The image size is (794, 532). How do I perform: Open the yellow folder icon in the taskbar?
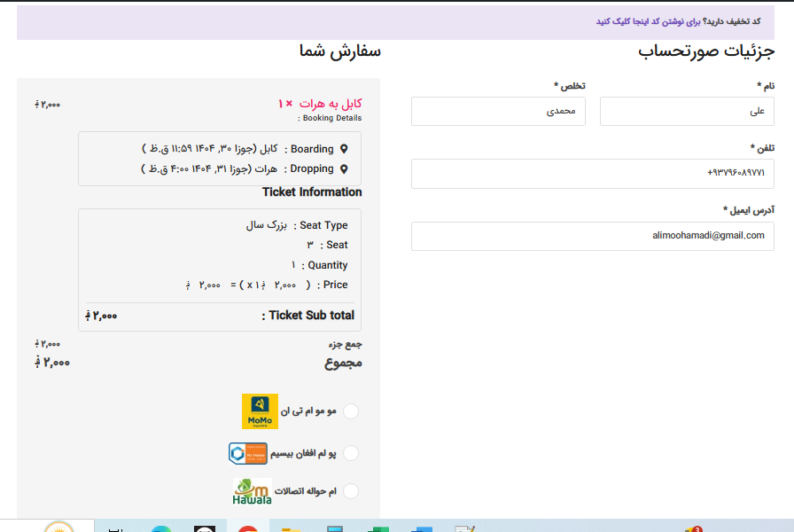292,529
